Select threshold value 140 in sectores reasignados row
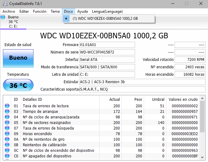 coord(161,123)
